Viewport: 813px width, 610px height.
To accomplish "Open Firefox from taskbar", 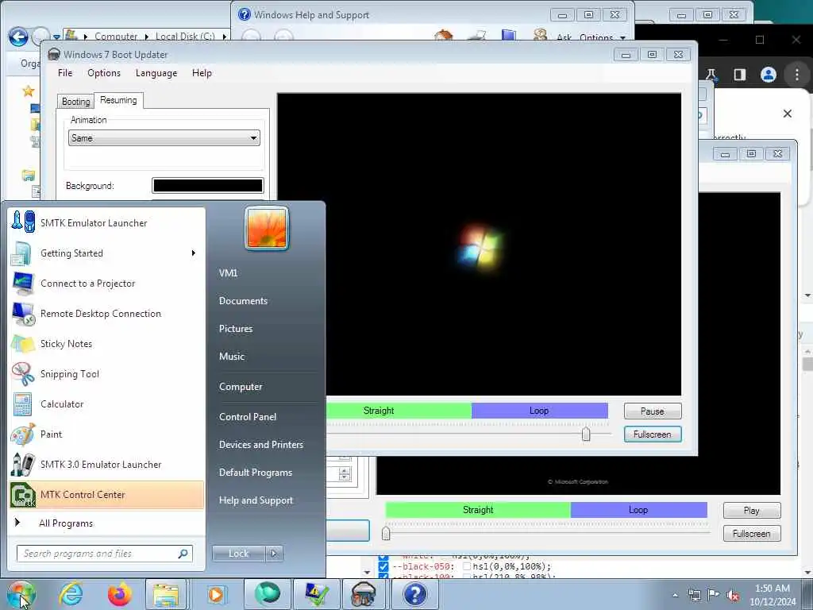I will 119,594.
